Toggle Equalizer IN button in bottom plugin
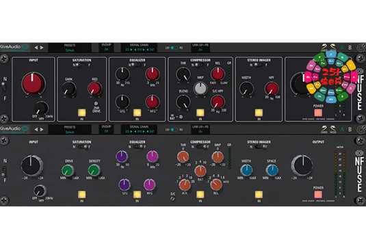The height and width of the screenshot is (248, 366). (x=137, y=195)
